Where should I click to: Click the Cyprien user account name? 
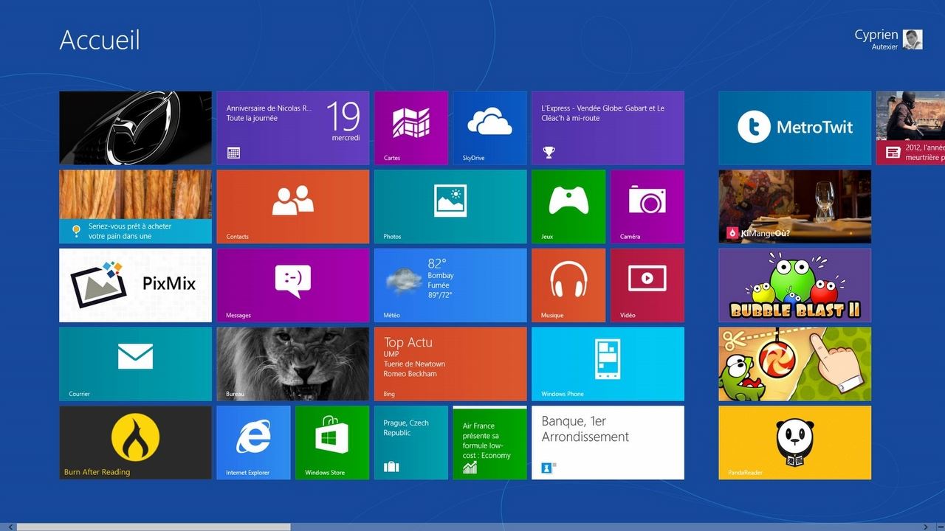click(x=876, y=35)
